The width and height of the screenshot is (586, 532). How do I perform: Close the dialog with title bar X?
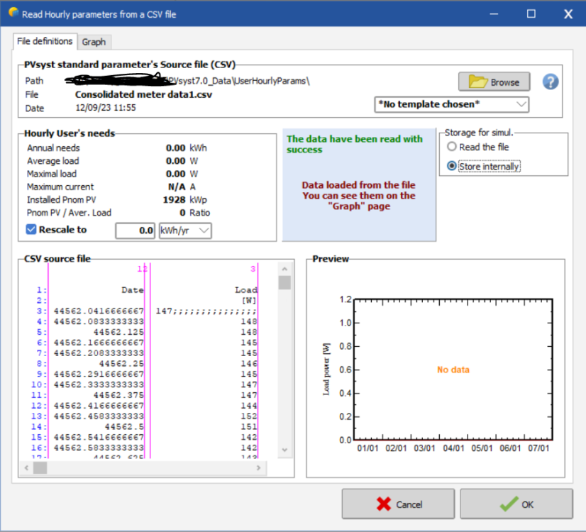(x=568, y=13)
